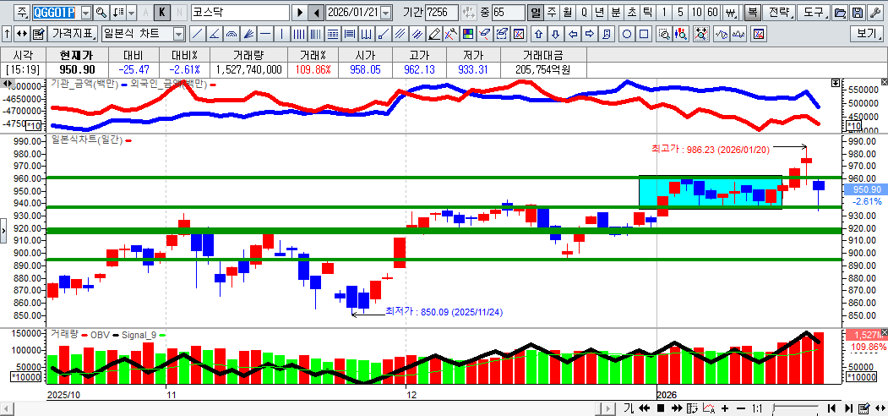Open the 일본식 차트 chart type dropdown
The image size is (888, 416).
pyautogui.click(x=178, y=34)
